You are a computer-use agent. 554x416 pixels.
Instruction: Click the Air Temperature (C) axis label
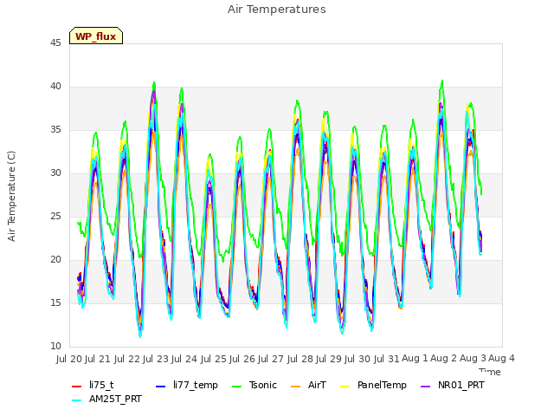pos(11,196)
